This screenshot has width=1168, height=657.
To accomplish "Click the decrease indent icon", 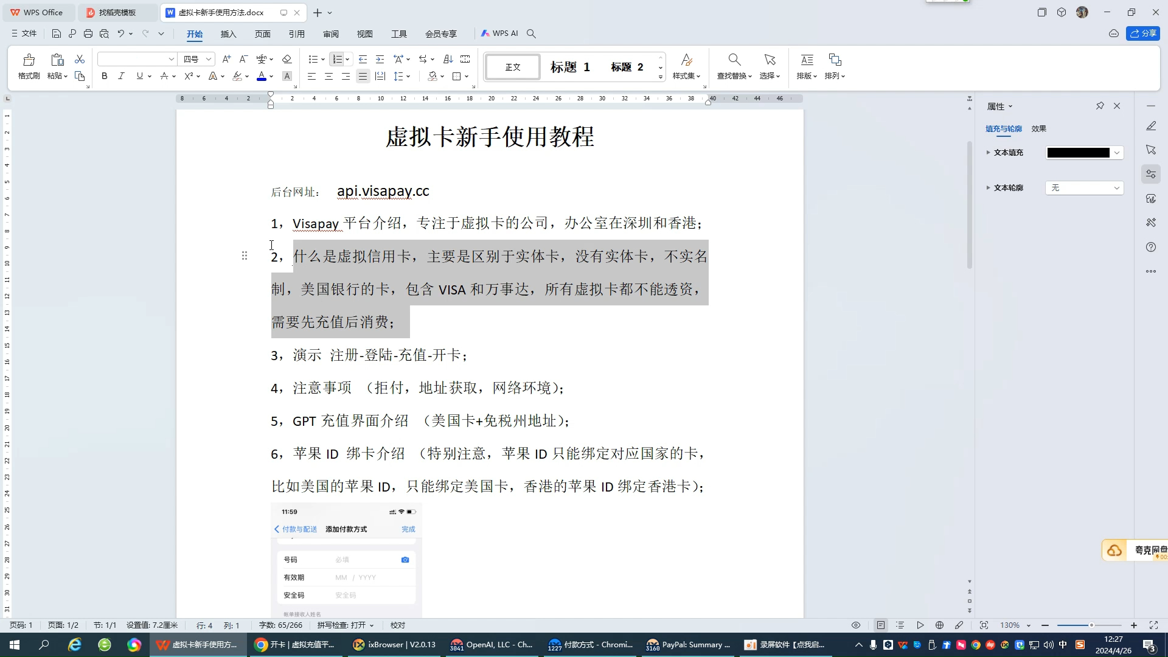I will [x=363, y=59].
